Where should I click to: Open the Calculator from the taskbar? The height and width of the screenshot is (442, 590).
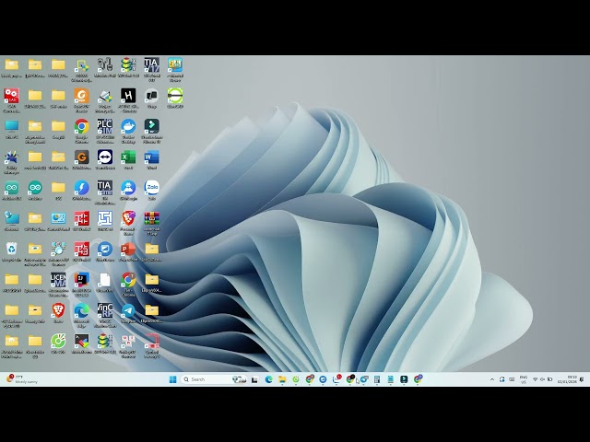(377, 379)
